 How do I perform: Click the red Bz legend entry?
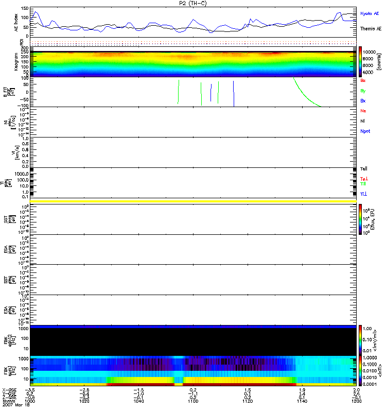tap(363, 81)
